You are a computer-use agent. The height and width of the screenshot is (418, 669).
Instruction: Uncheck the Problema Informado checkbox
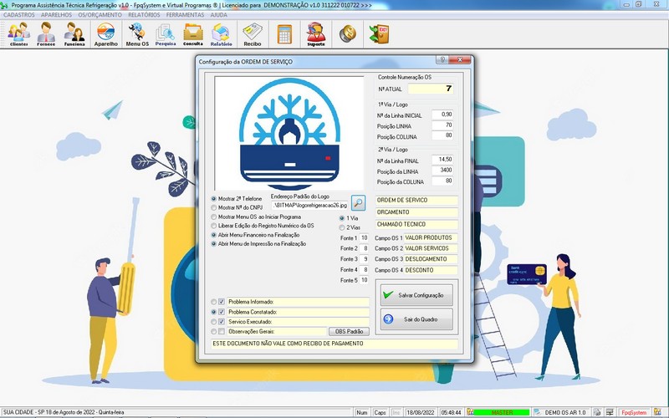coord(222,302)
